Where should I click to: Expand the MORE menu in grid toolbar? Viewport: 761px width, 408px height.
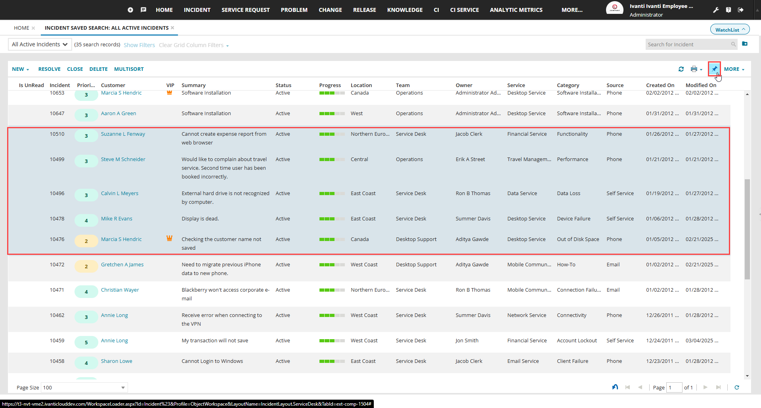(x=734, y=69)
